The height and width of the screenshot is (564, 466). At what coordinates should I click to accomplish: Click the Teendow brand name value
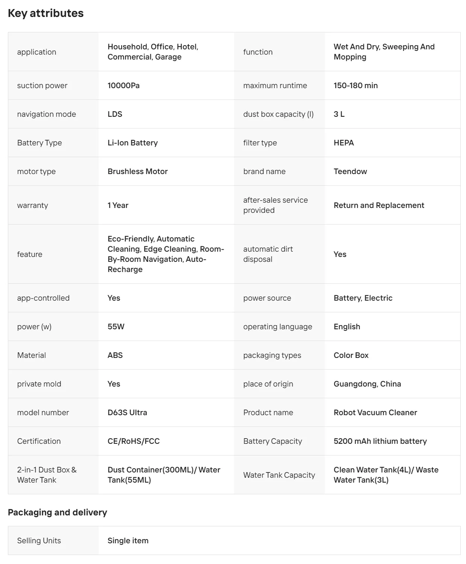point(350,171)
